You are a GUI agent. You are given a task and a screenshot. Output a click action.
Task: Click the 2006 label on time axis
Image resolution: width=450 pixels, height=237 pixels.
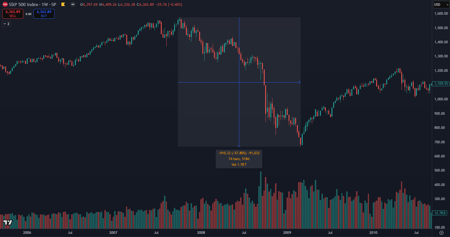click(27, 233)
